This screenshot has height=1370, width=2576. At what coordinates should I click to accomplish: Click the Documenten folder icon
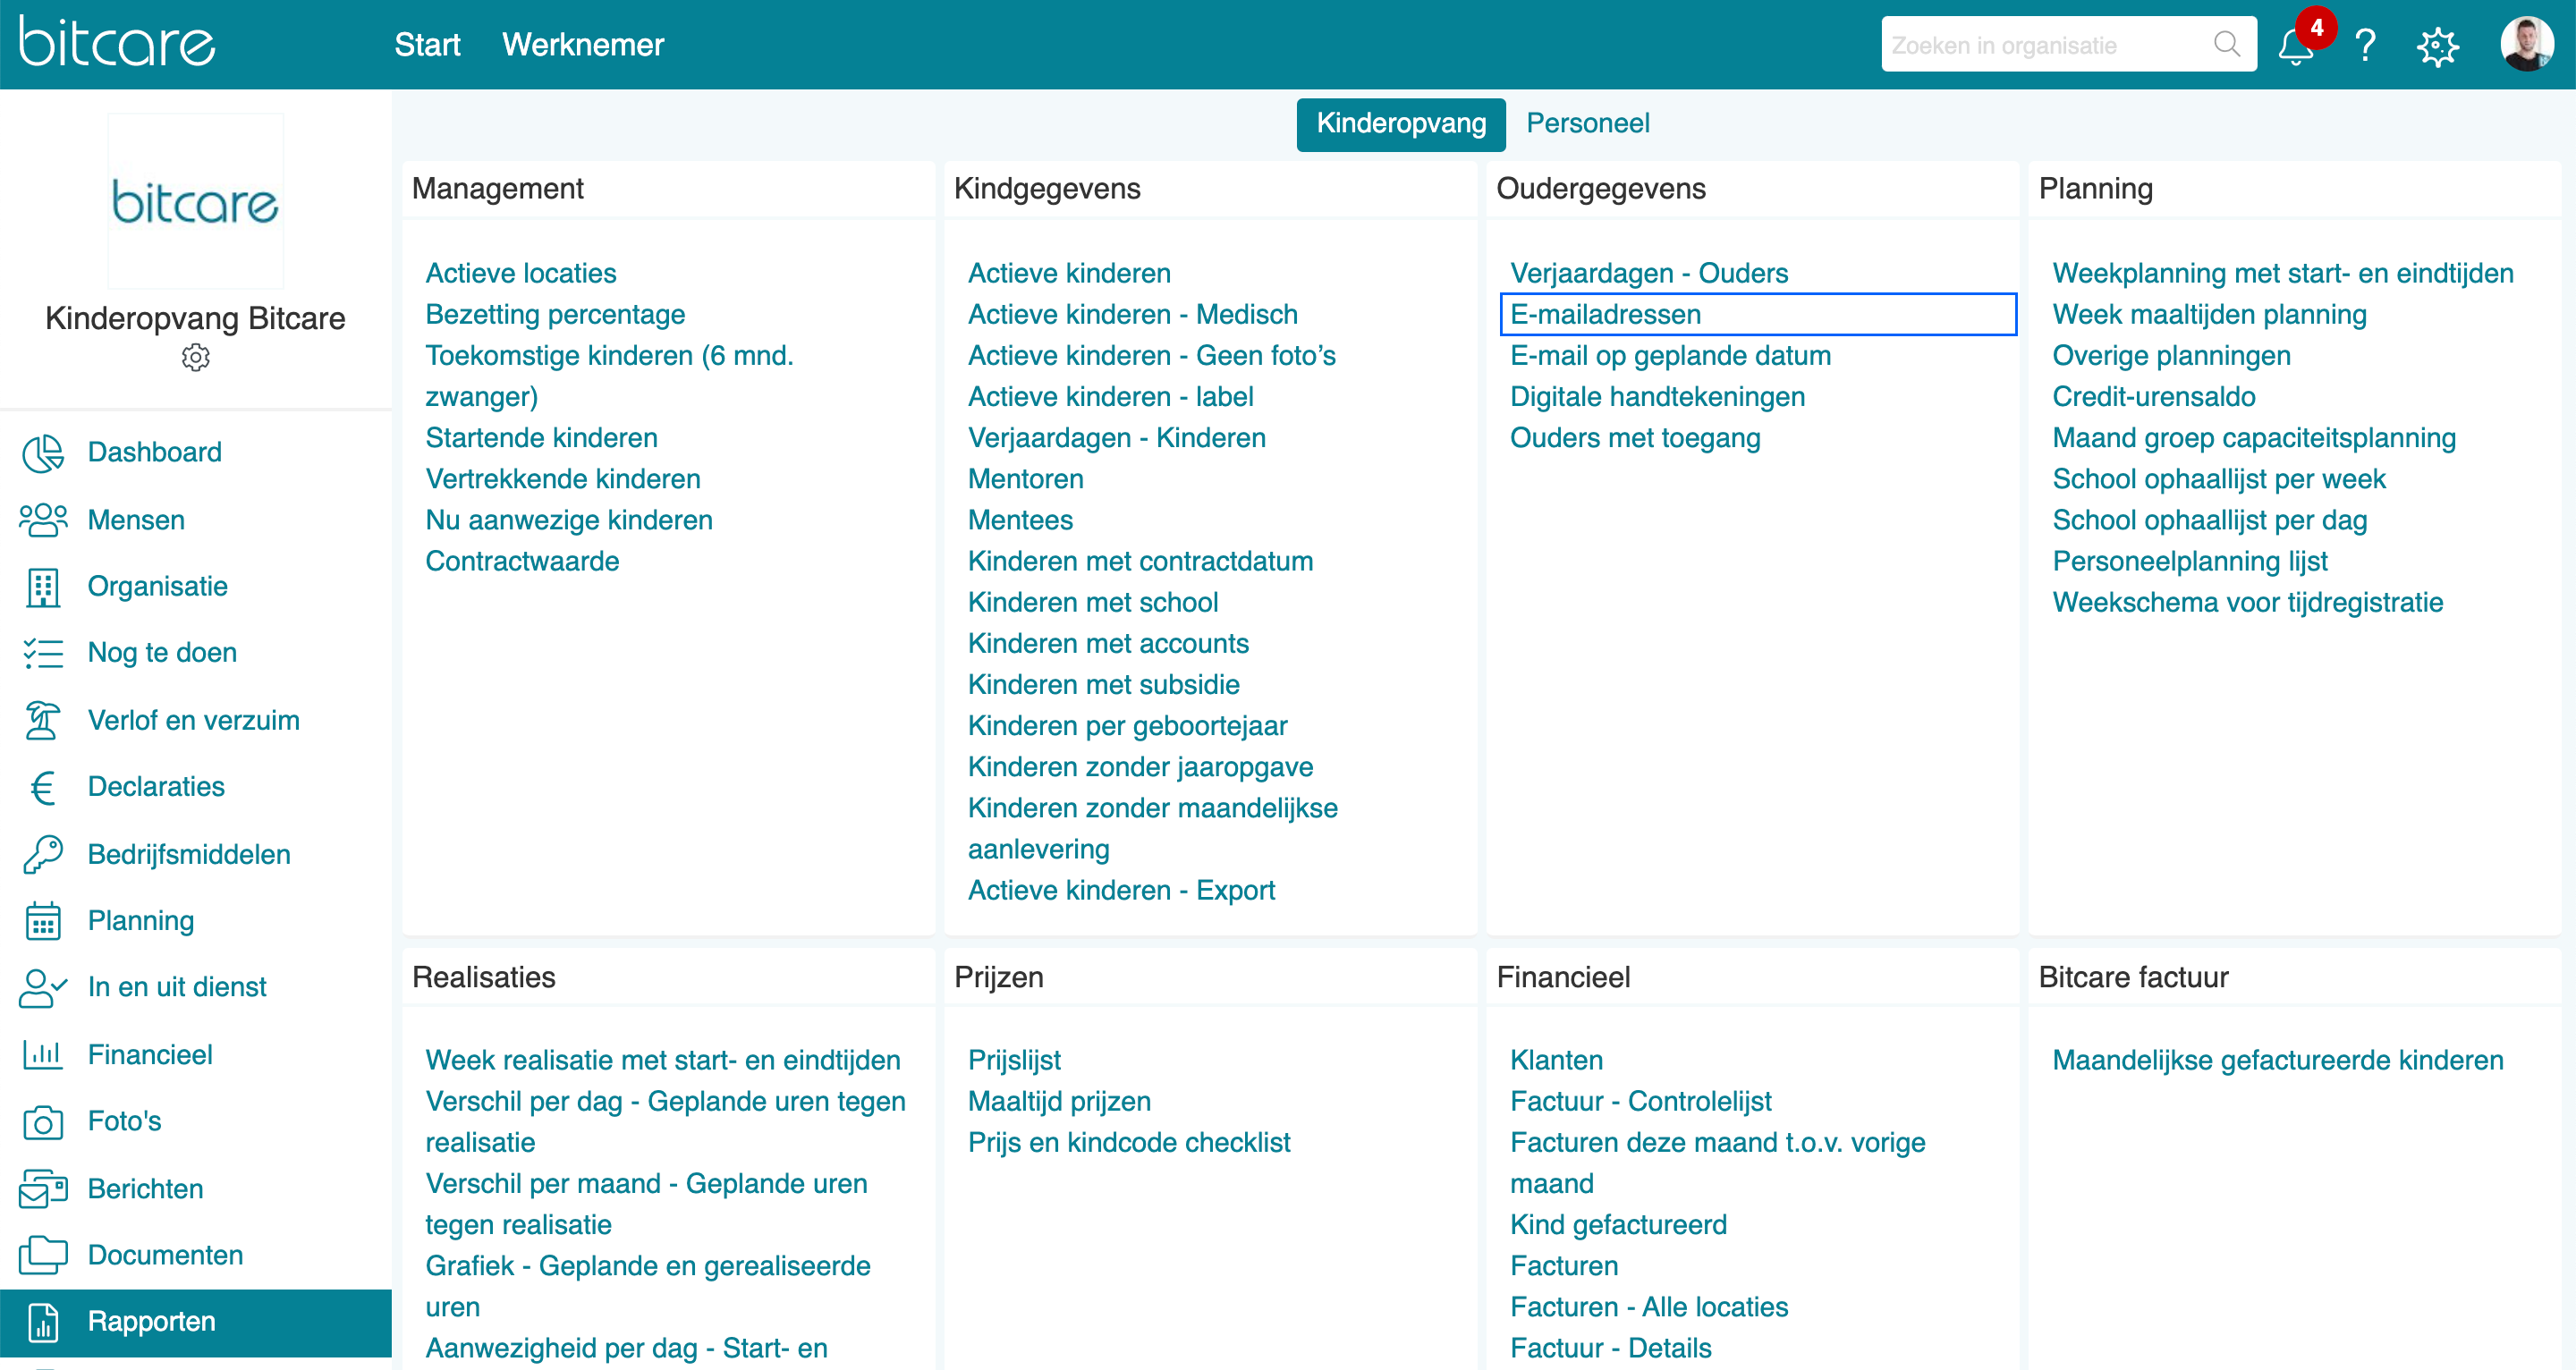point(43,1255)
